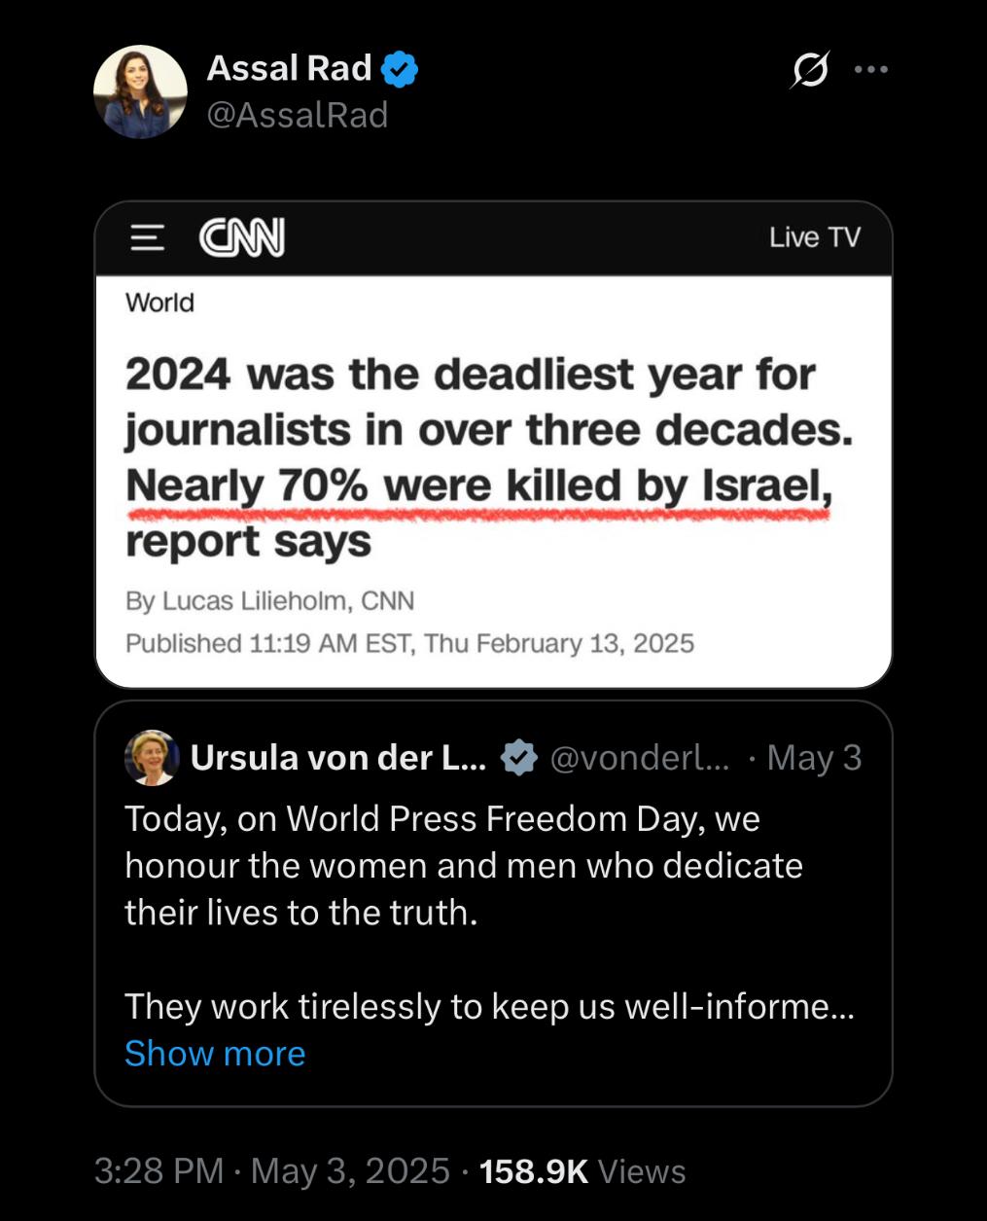The height and width of the screenshot is (1221, 987).
Task: Open Assal Rad's profile picture
Action: click(140, 91)
